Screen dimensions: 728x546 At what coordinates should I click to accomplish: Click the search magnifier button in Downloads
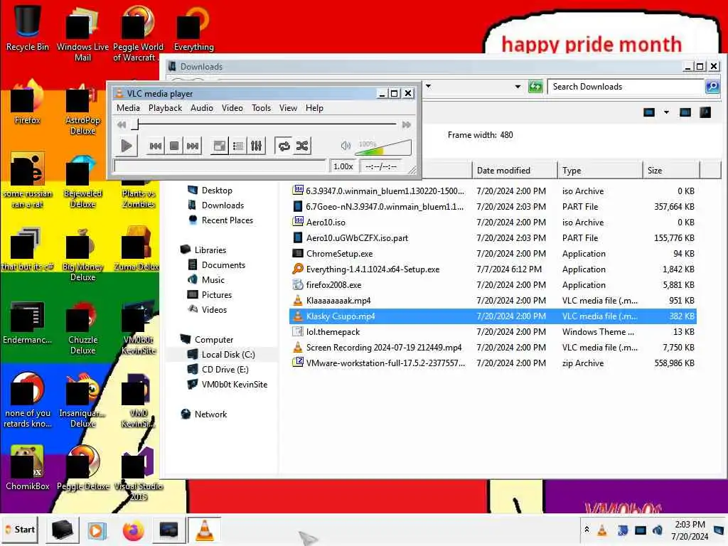coord(712,87)
